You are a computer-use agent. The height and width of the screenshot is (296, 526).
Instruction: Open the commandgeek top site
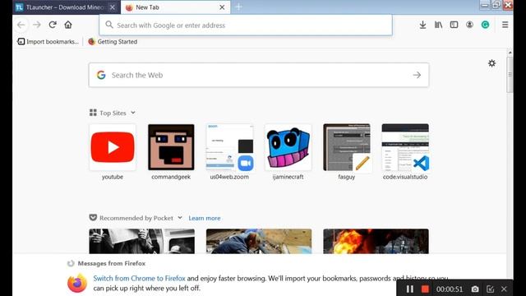(171, 152)
